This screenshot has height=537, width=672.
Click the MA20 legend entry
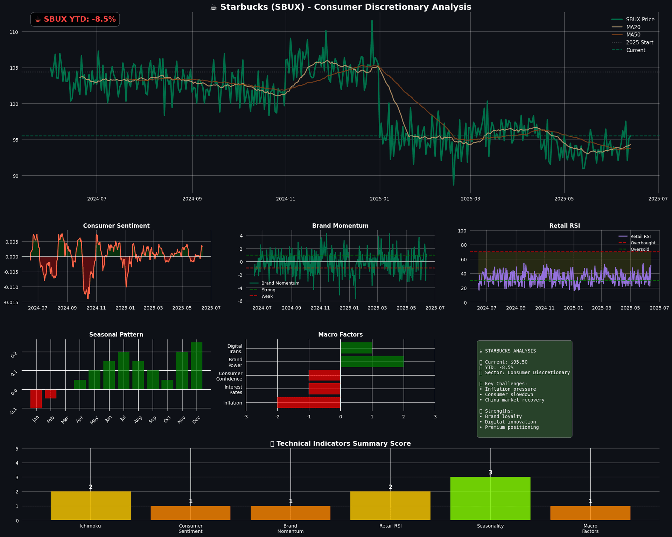click(626, 27)
